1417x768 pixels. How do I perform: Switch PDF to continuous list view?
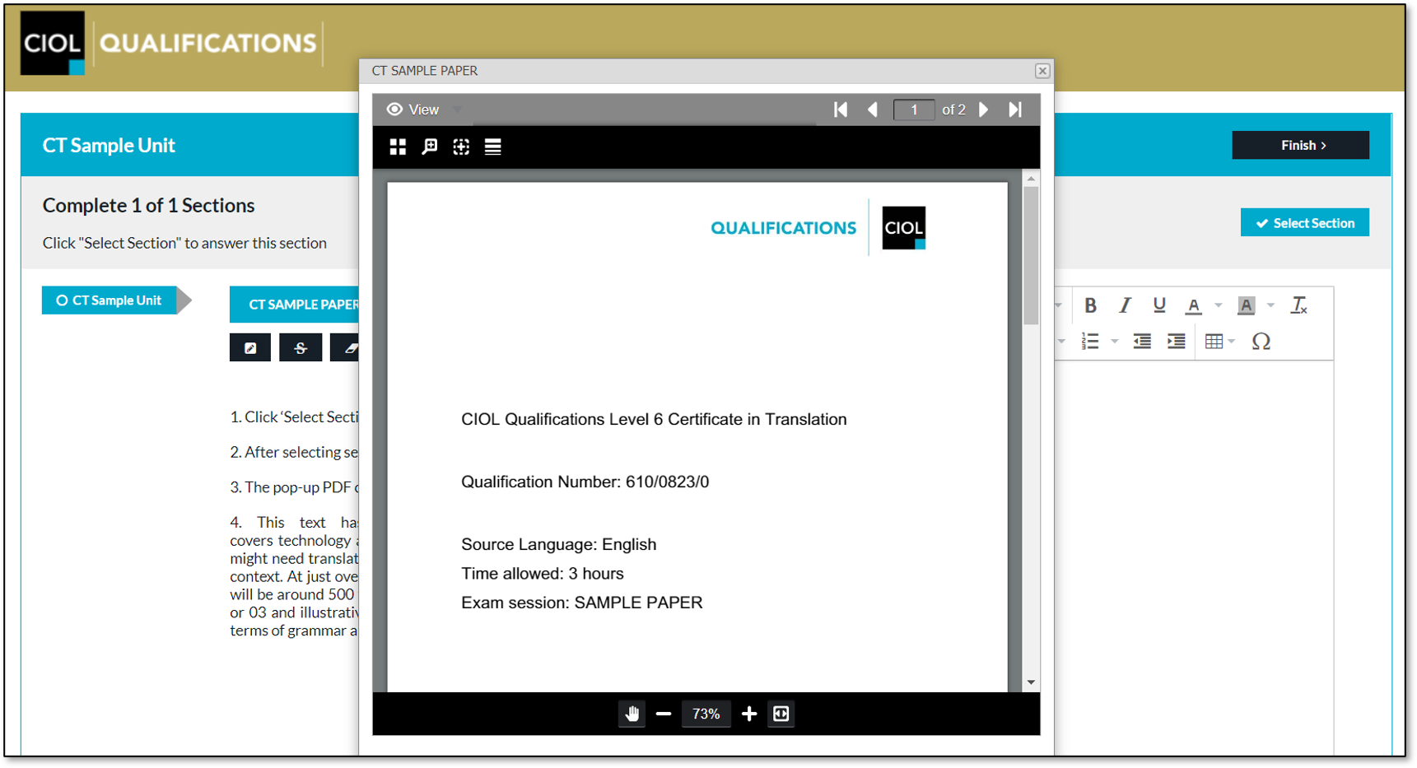click(x=492, y=147)
